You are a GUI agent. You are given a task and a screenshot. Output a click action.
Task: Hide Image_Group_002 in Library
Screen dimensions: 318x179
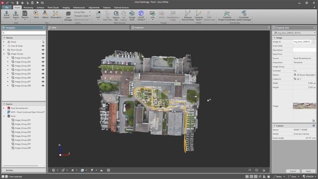(43, 62)
